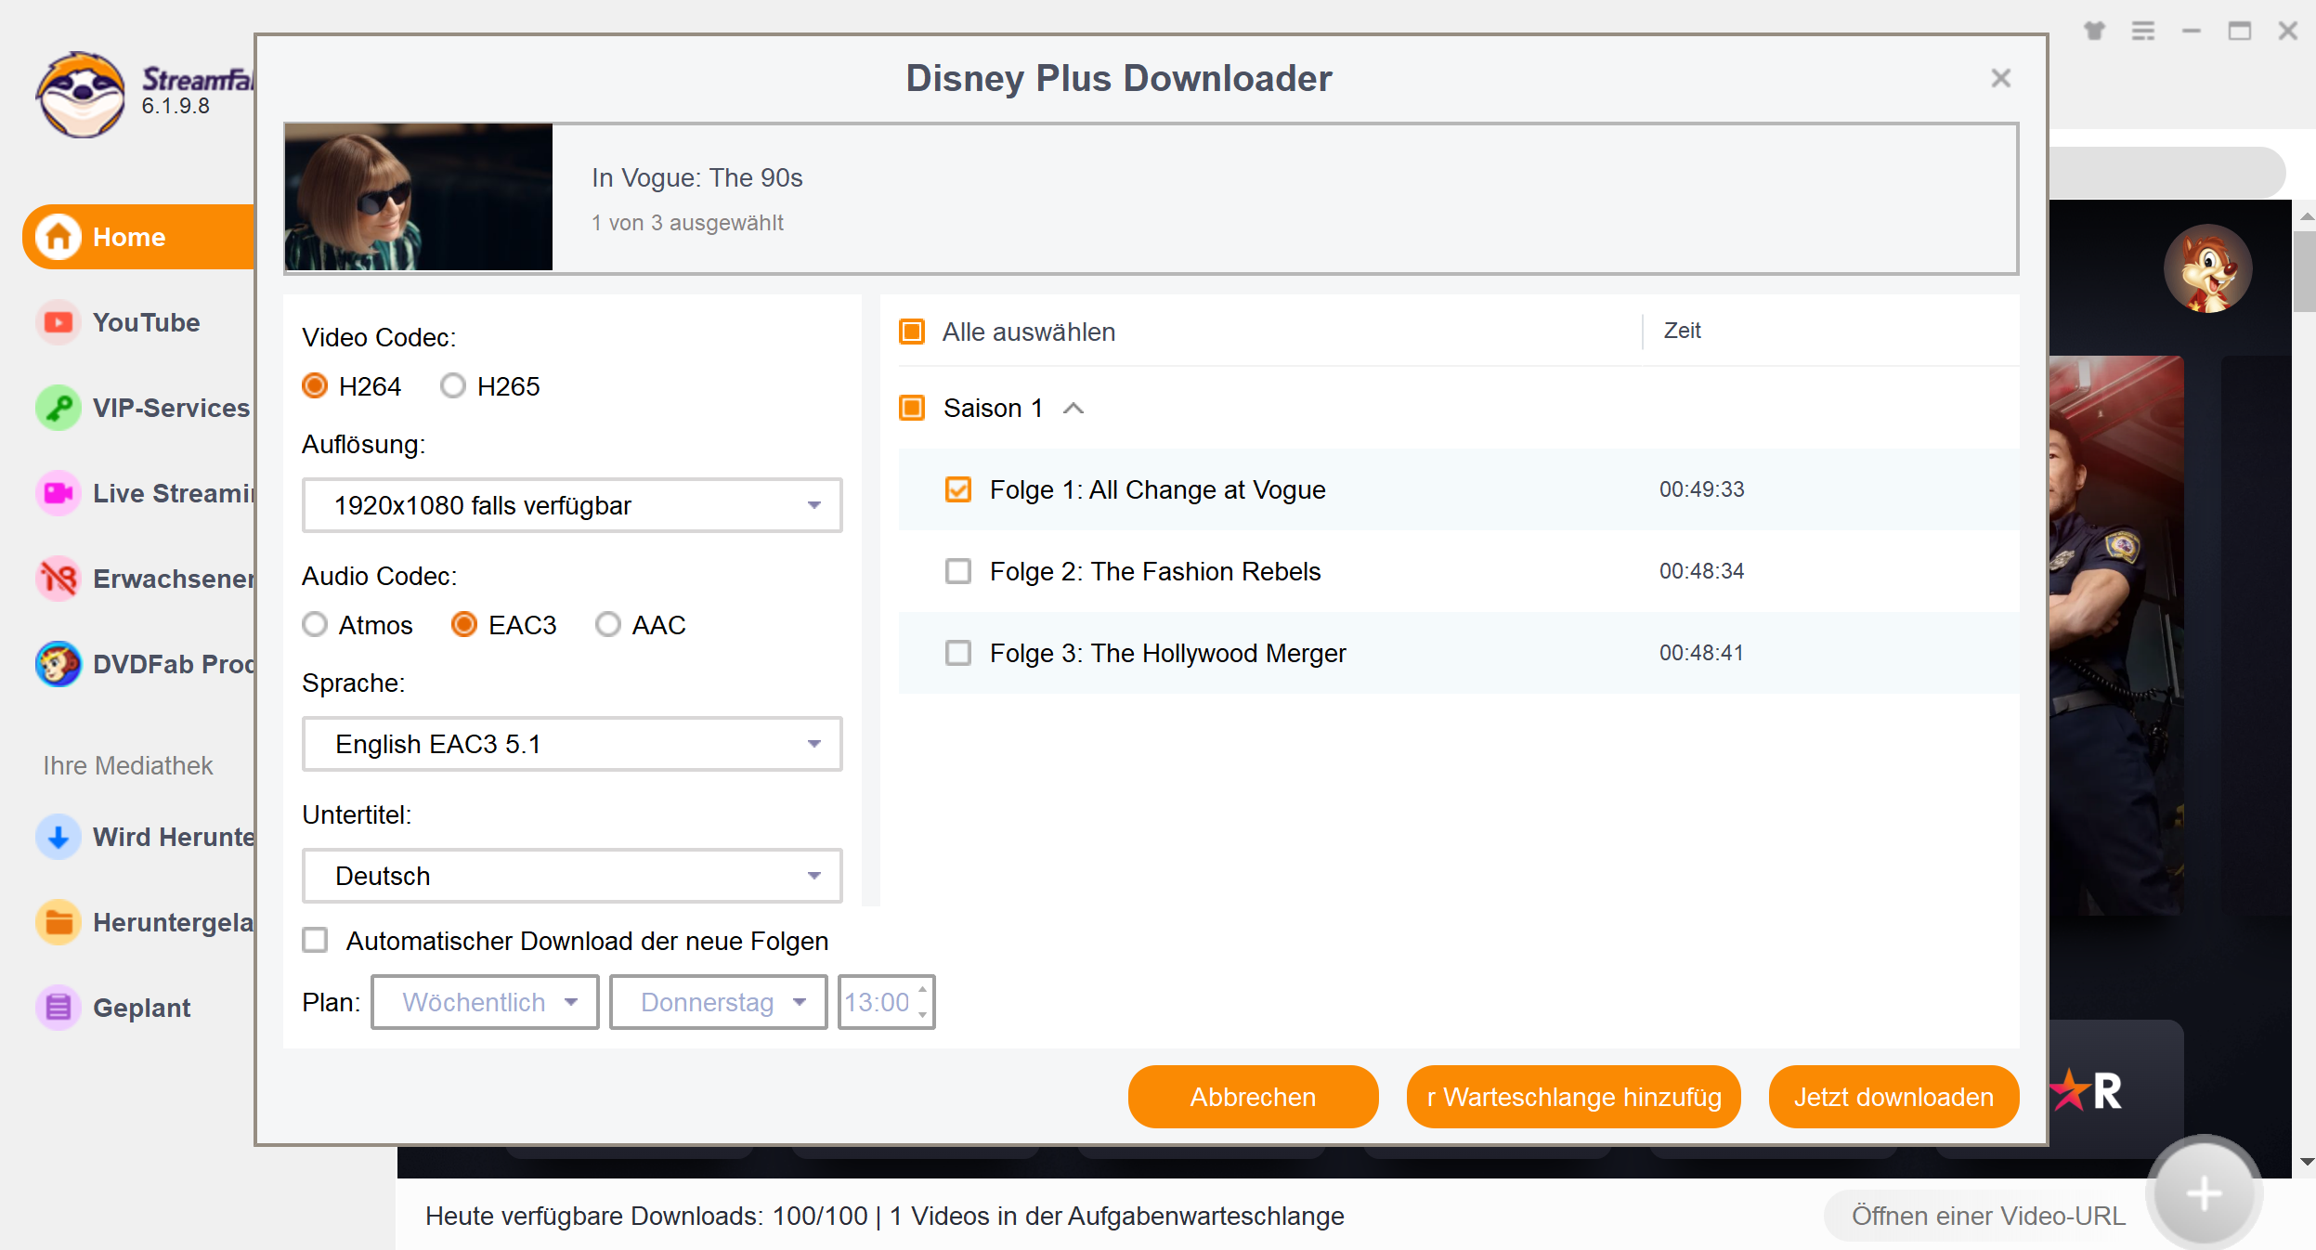Open the Auflösung resolution dropdown
This screenshot has height=1250, width=2316.
point(572,505)
